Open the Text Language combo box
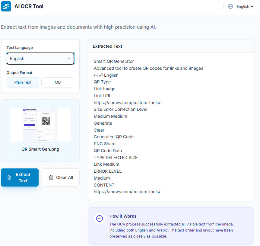The height and width of the screenshot is (246, 260). click(x=40, y=59)
